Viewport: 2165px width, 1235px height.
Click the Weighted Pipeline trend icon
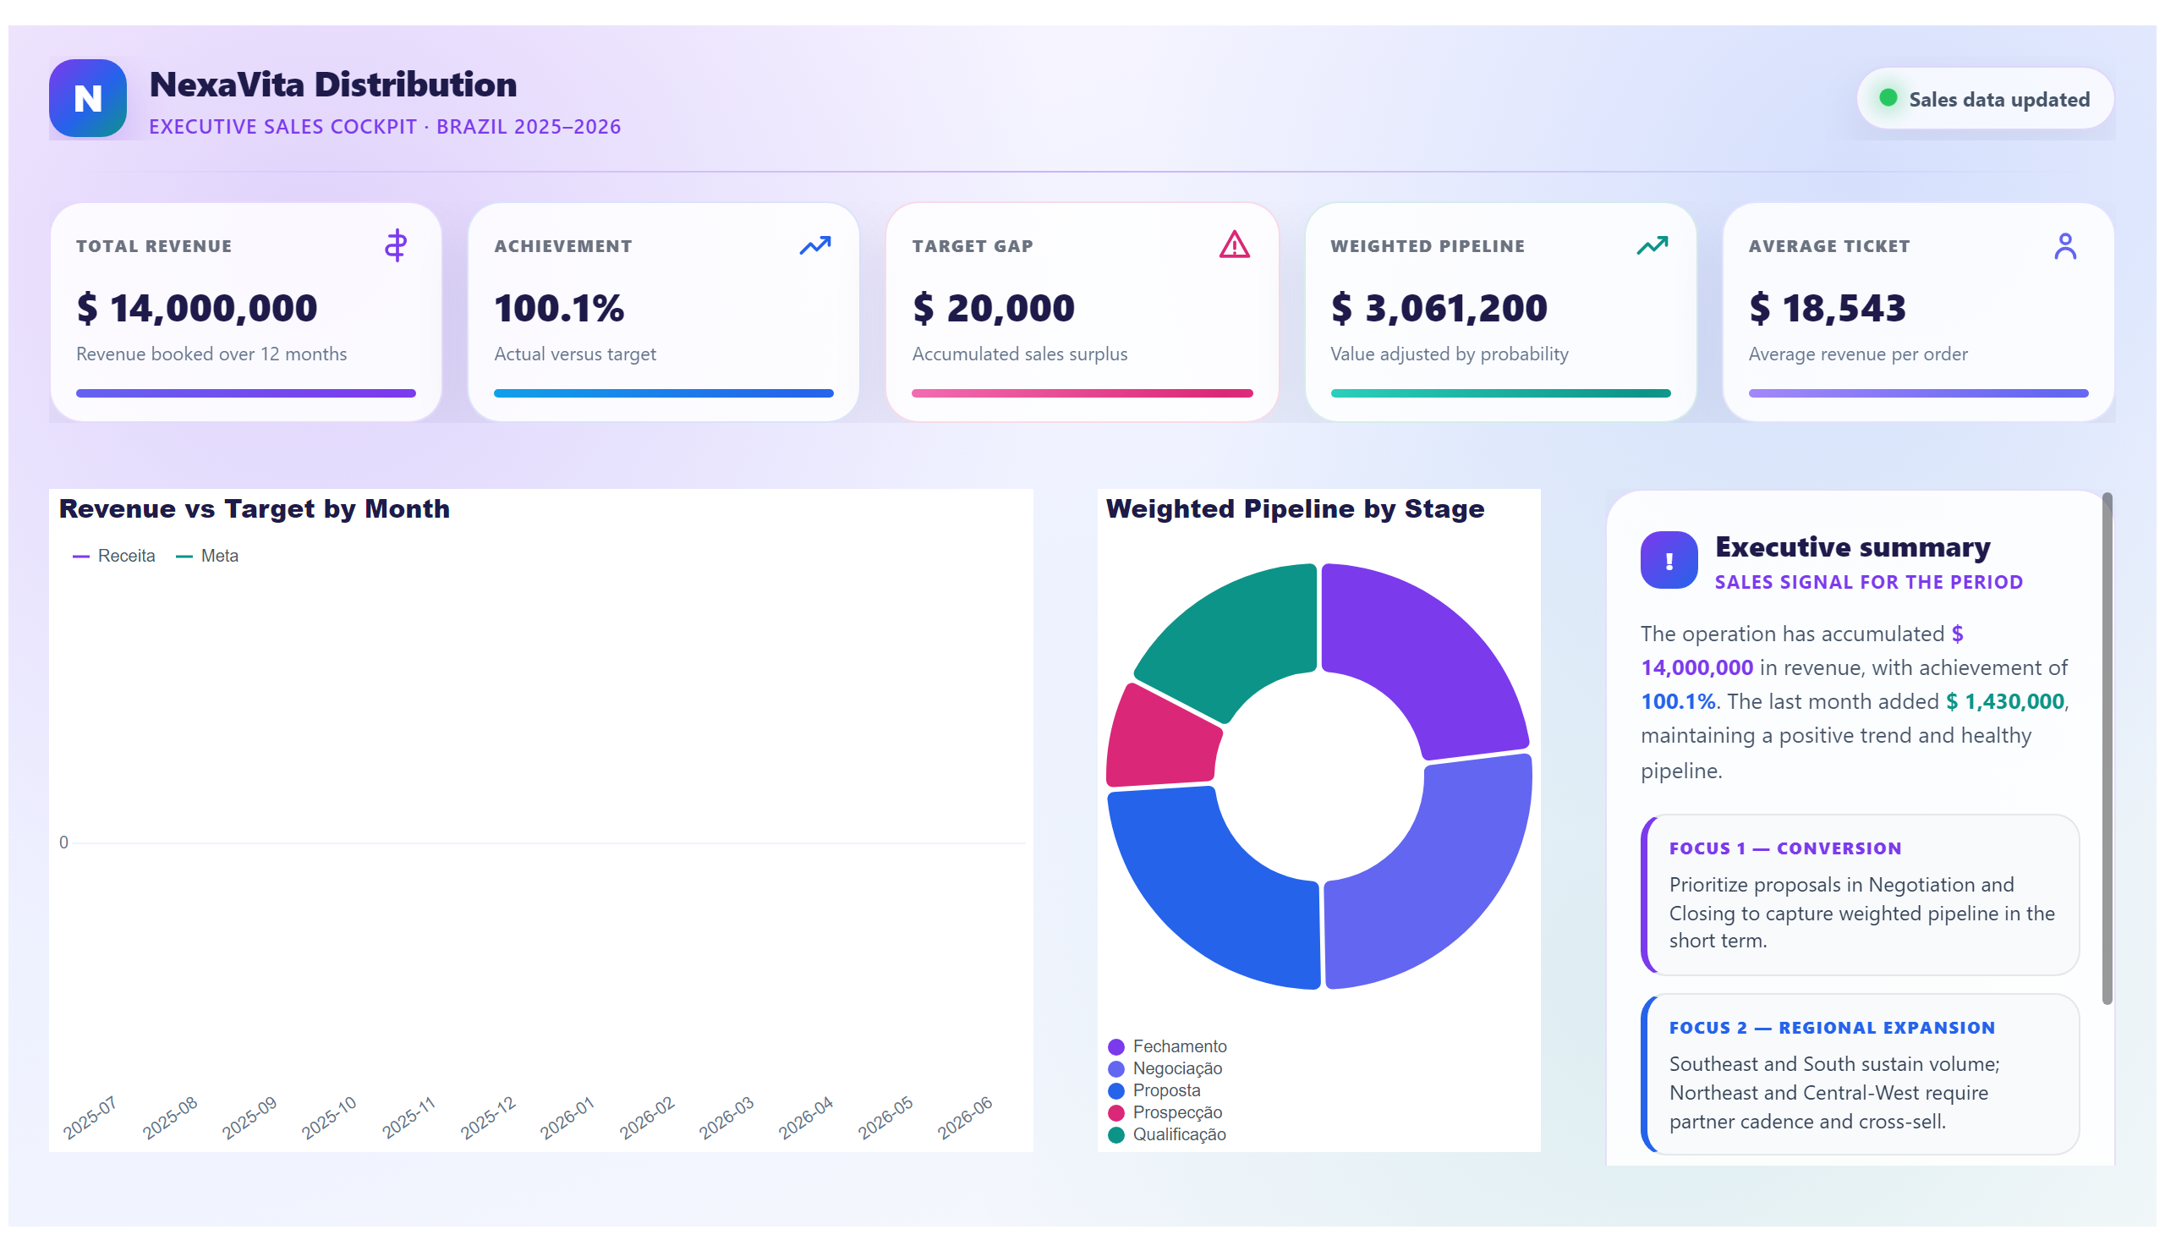(1652, 246)
